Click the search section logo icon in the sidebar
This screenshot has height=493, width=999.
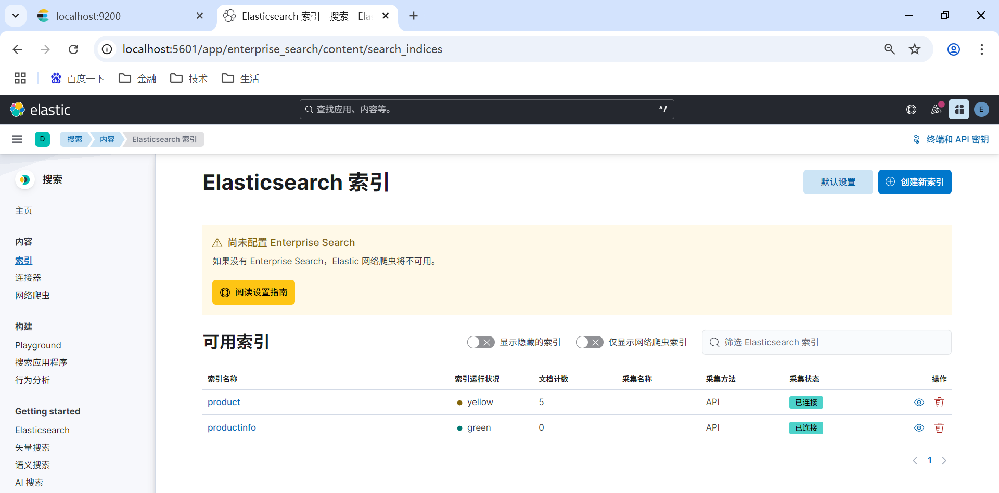click(24, 180)
